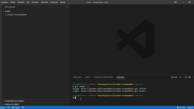This screenshot has width=194, height=109.
Task: Select the TERMINAL panel tab
Action: coord(120,77)
